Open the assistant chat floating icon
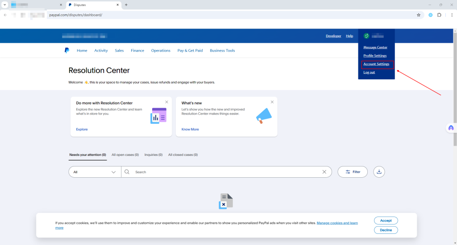 (x=451, y=128)
